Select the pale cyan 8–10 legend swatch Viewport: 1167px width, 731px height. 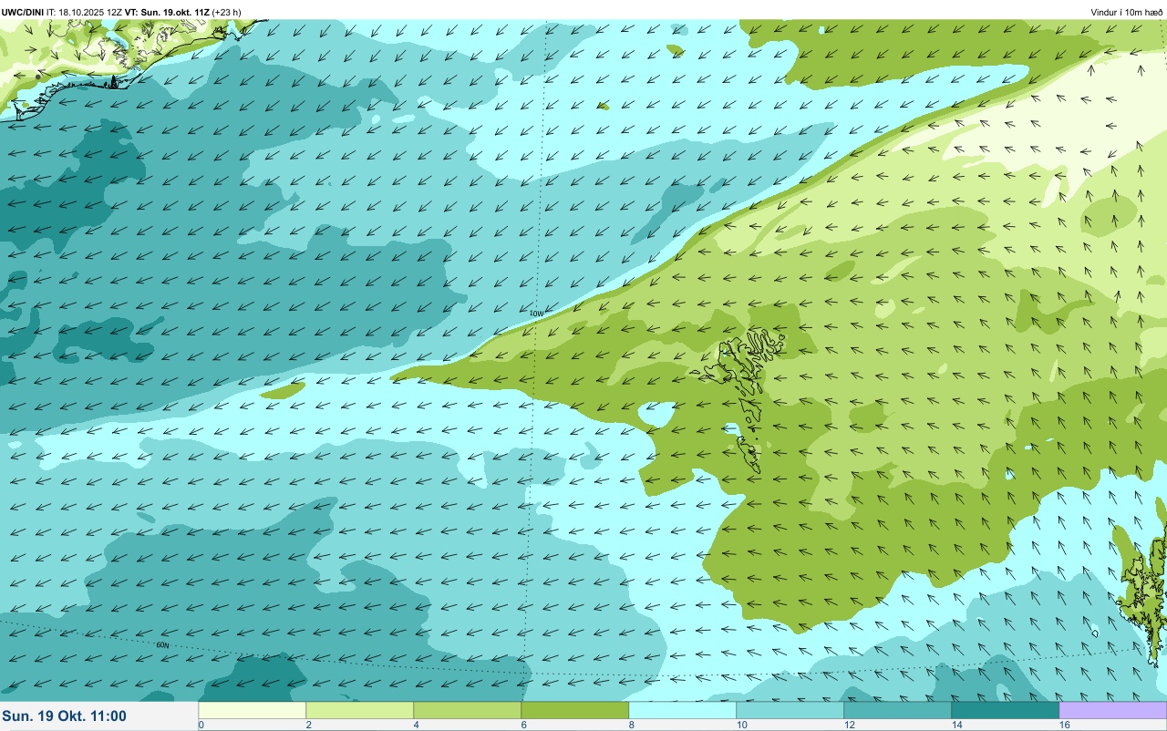click(x=683, y=710)
